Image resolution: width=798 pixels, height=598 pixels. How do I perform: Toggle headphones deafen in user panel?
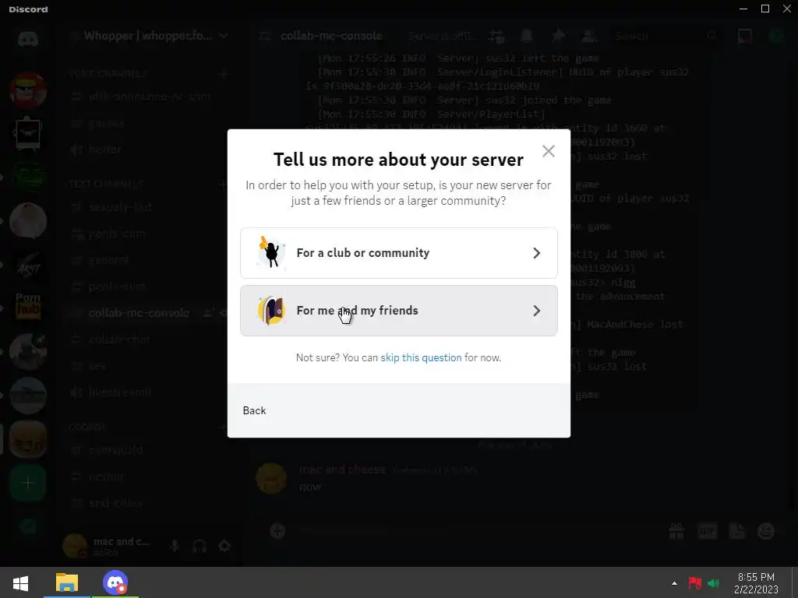[x=199, y=546]
